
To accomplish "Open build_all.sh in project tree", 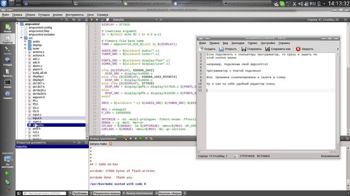I will coord(40,73).
